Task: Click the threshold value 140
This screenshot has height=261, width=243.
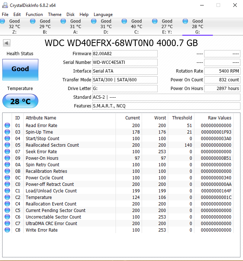Action: tap(188, 145)
